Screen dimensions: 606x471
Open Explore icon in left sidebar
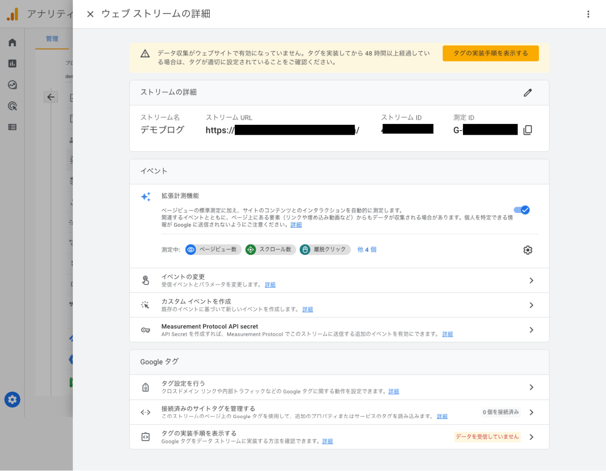13,85
